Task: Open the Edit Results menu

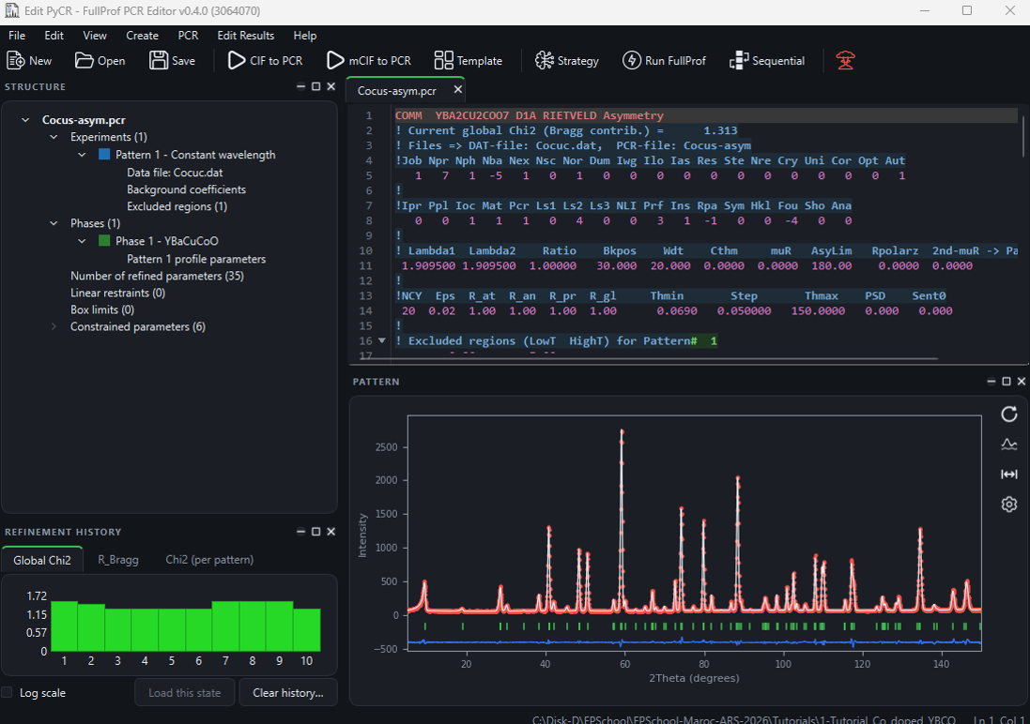Action: point(246,36)
